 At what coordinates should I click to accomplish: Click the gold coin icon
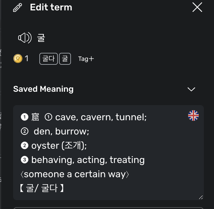coord(18,58)
